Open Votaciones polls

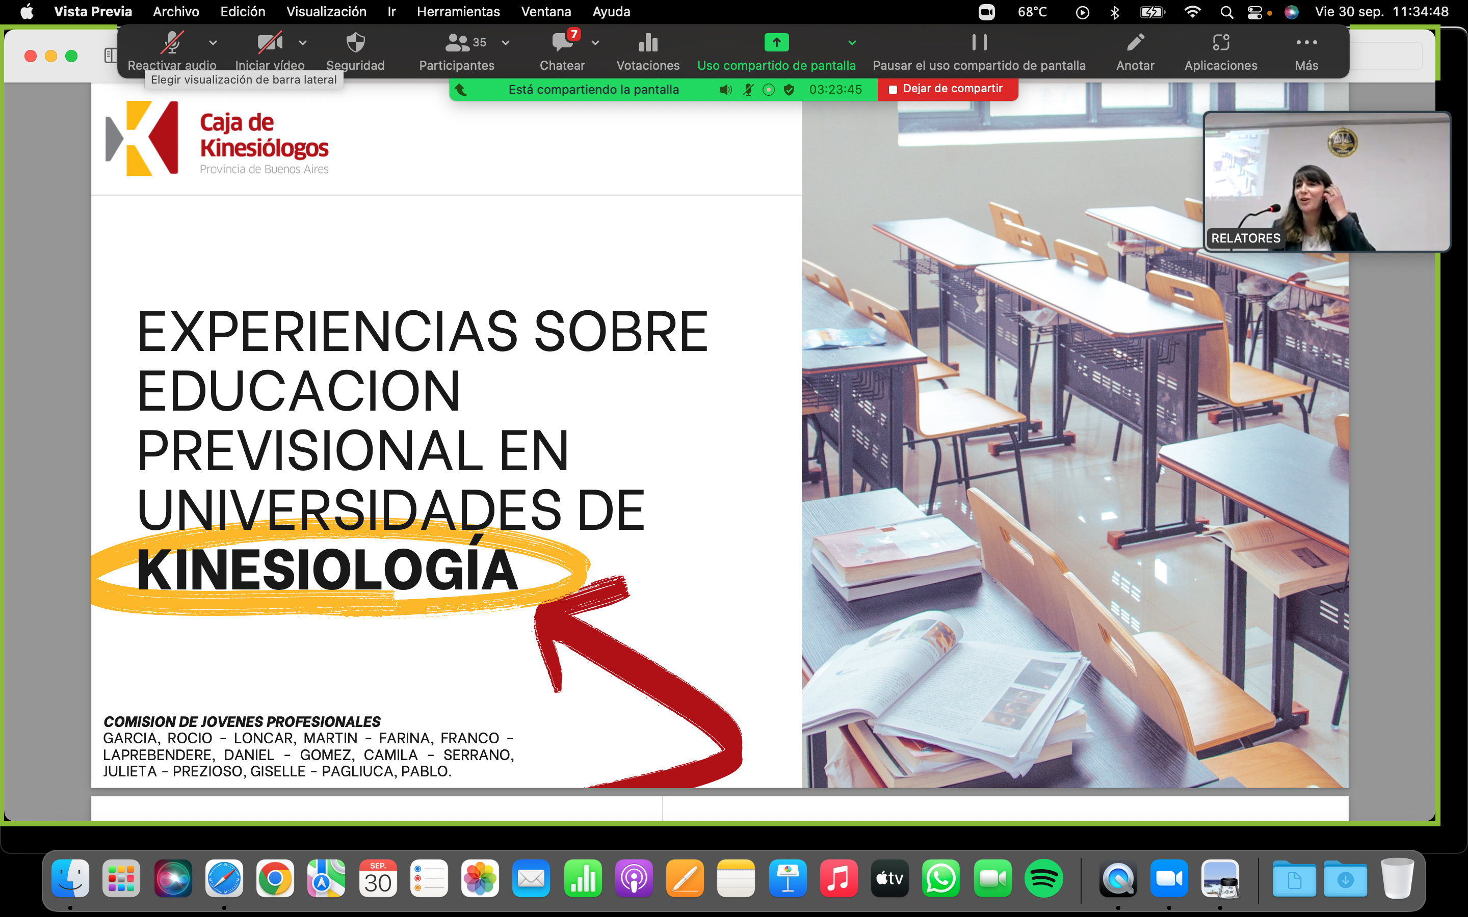tap(648, 44)
